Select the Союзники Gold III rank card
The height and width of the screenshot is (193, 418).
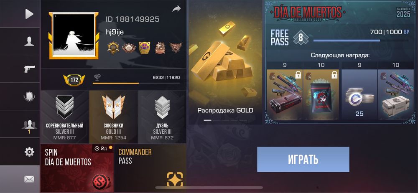point(113,117)
